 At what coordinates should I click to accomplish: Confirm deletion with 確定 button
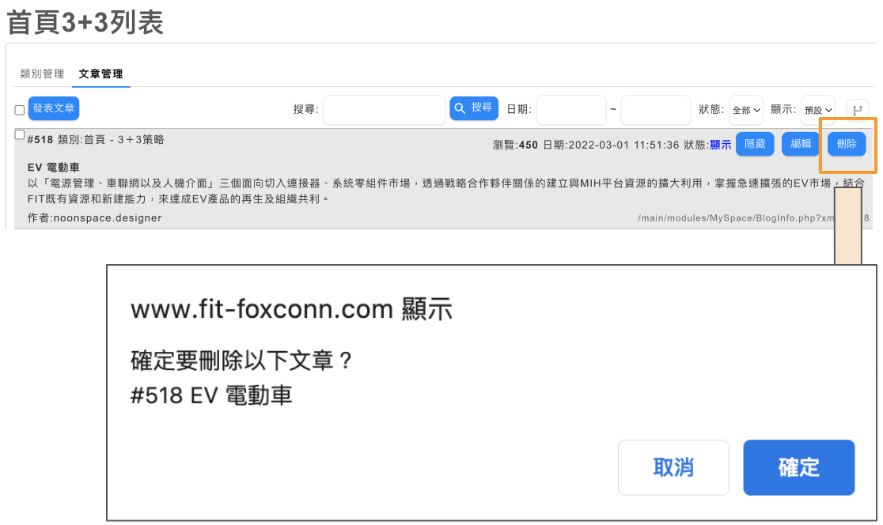(798, 467)
